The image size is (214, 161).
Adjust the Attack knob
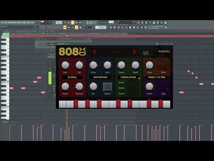(x=65, y=86)
